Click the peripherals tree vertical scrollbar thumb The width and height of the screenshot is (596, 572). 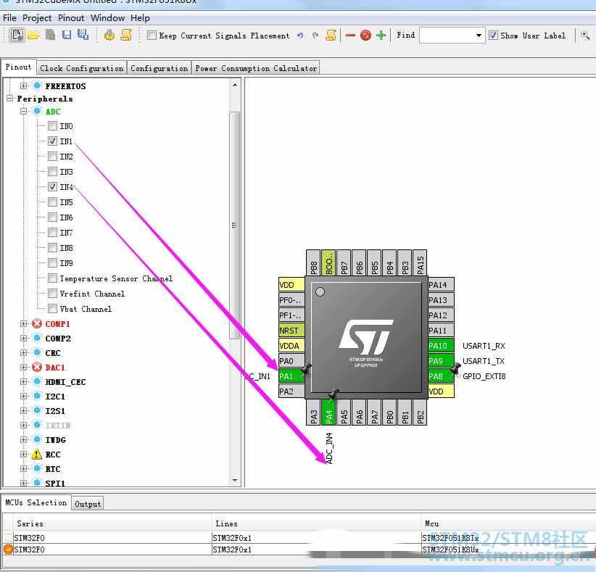pyautogui.click(x=234, y=225)
